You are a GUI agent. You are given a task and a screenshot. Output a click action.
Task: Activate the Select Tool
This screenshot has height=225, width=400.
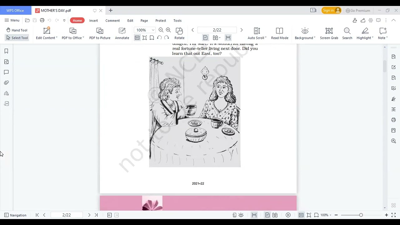click(17, 38)
